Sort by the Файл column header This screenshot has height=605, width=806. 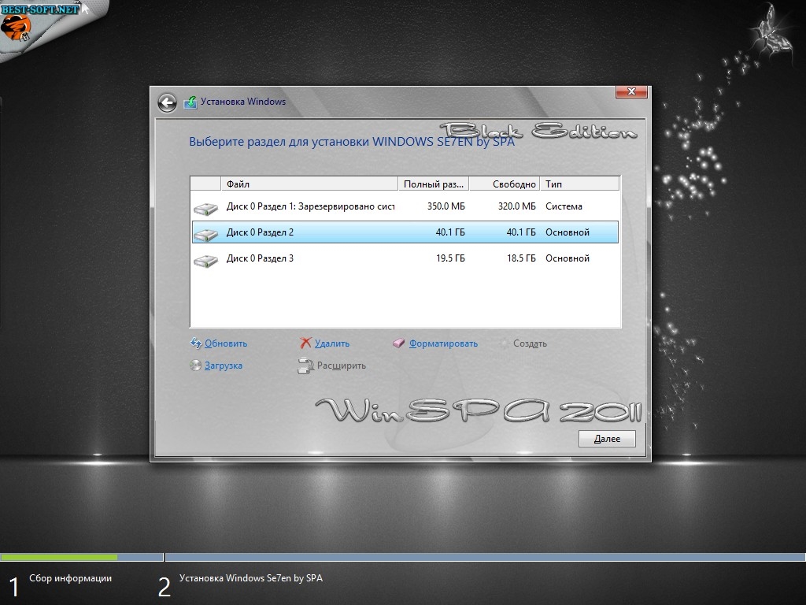point(309,184)
